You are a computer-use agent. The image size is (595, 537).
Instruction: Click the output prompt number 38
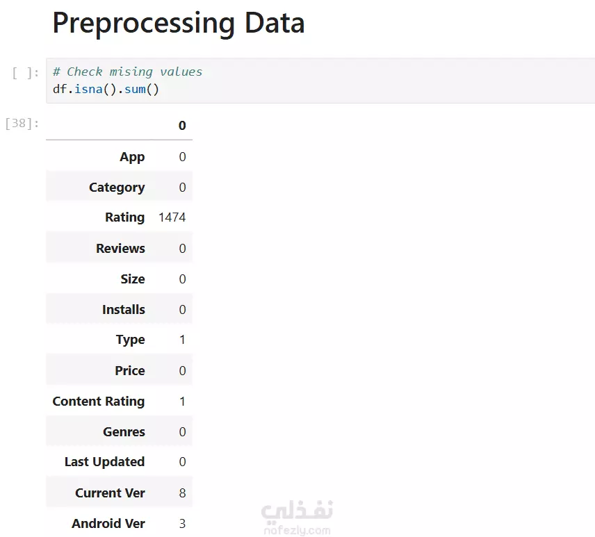[x=22, y=123]
